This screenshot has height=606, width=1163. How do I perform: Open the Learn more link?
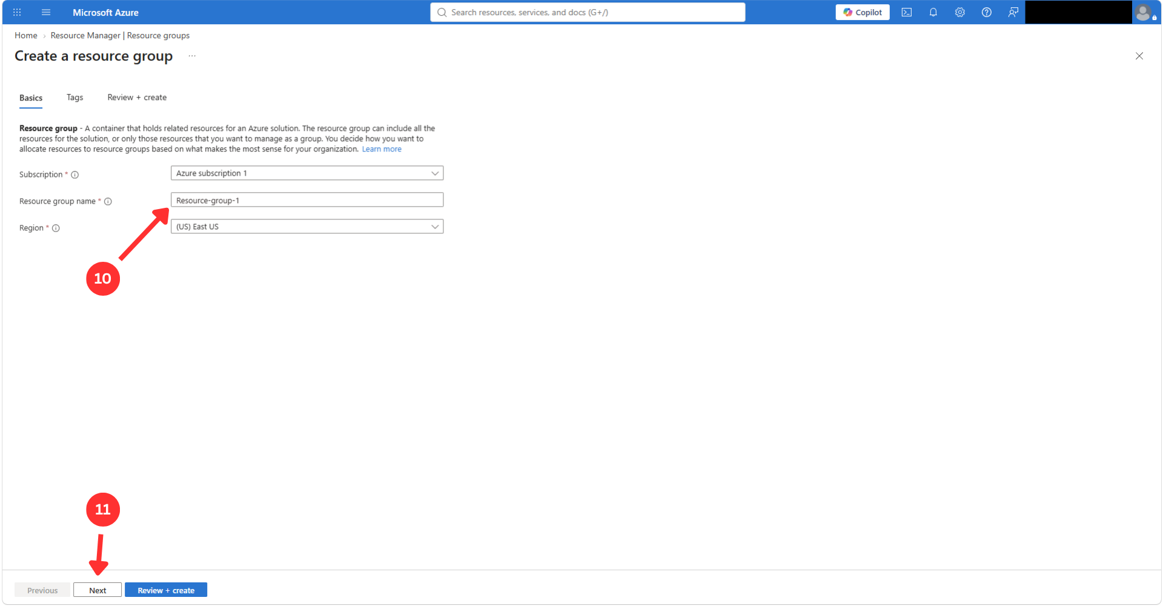tap(382, 149)
